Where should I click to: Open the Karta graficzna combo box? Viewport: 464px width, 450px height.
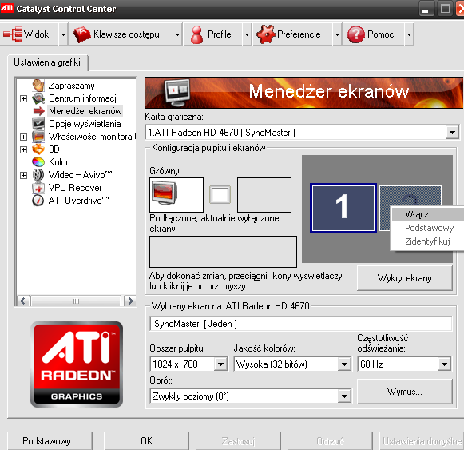click(302, 133)
